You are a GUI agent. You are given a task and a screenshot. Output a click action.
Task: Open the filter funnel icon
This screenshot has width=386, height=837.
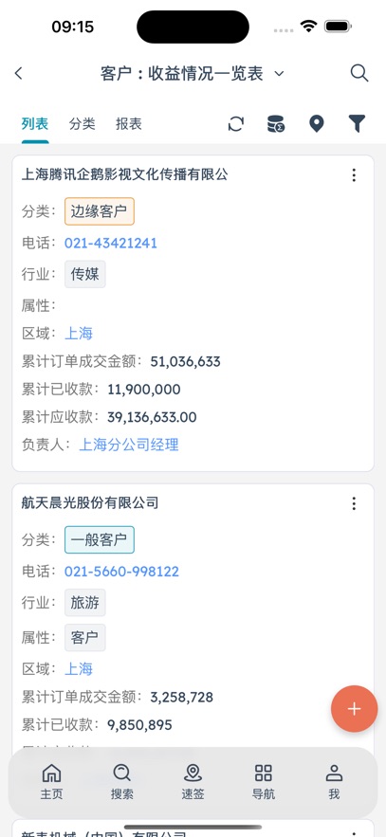coord(358,124)
